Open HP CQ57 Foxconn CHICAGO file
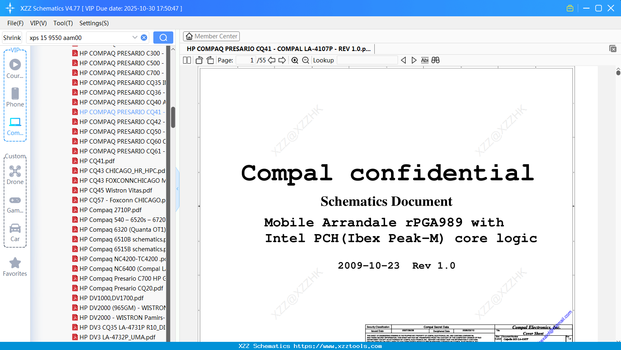The height and width of the screenshot is (350, 621). coord(118,200)
